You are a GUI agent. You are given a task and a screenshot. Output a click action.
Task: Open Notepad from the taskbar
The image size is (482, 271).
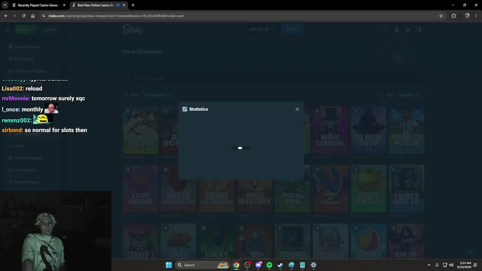(302, 265)
